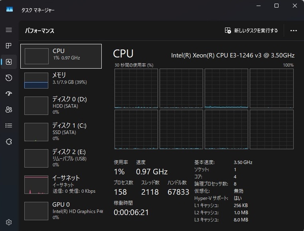Open the Processes page icon
304x231 pixels.
pyautogui.click(x=9, y=46)
